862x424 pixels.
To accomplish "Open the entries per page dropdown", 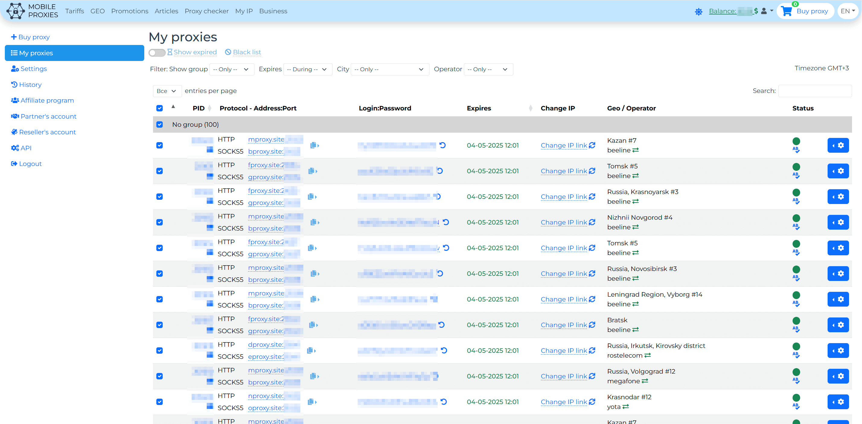I will click(167, 91).
